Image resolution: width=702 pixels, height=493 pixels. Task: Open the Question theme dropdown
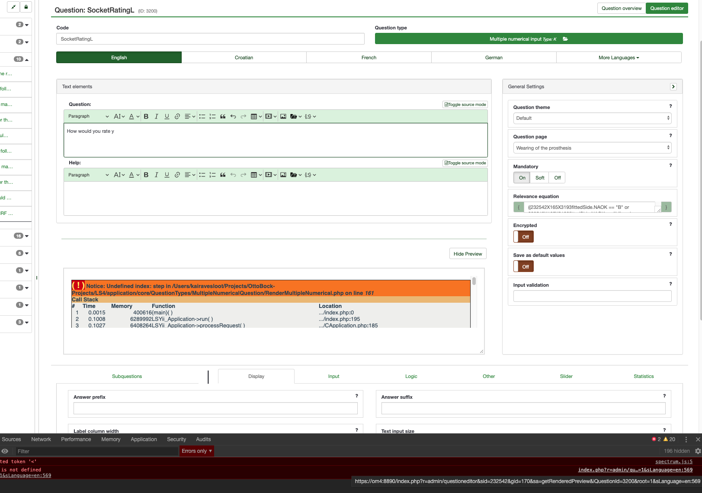pos(592,118)
